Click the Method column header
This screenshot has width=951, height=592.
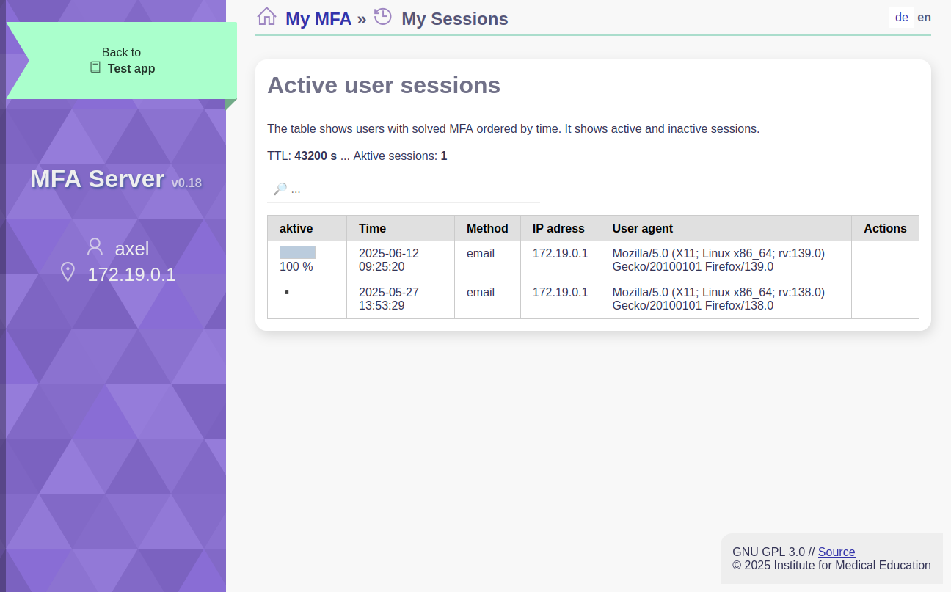pos(487,228)
